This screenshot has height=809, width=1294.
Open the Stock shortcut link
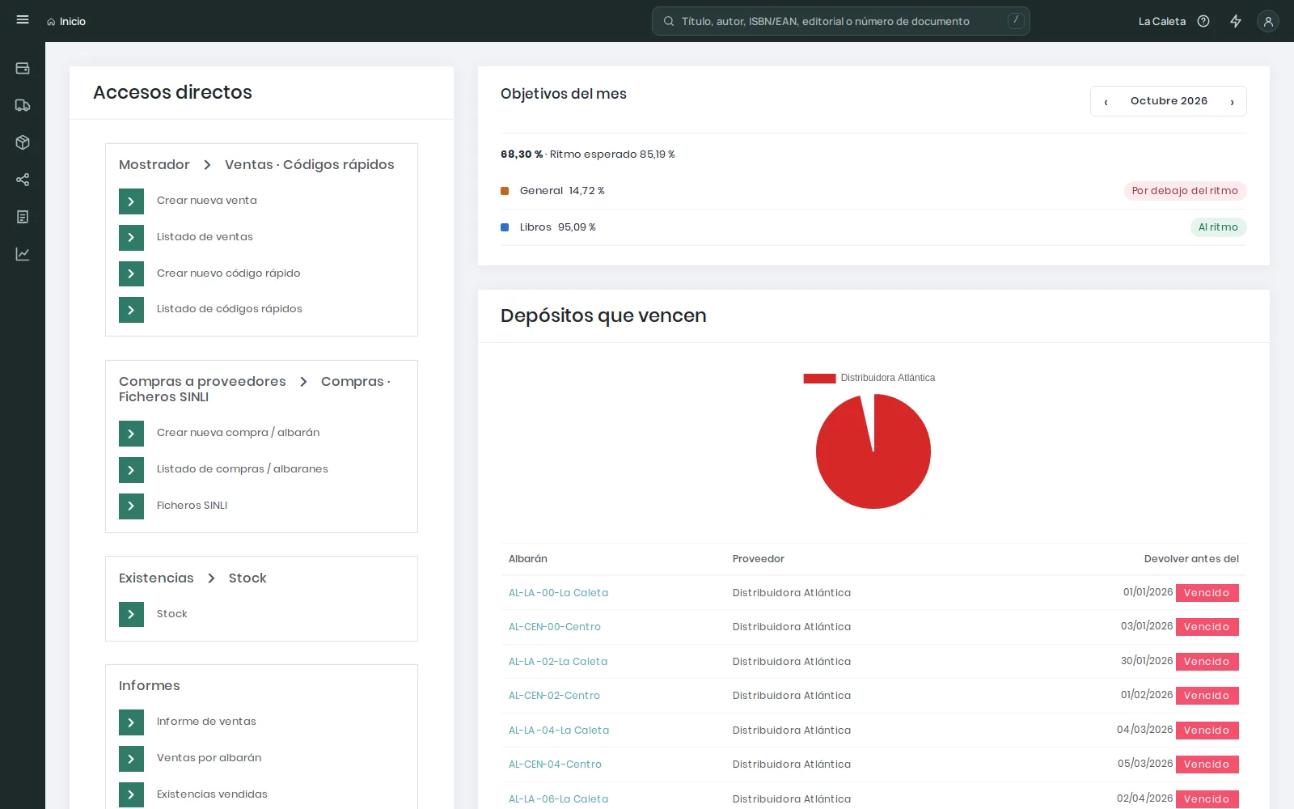tap(171, 614)
